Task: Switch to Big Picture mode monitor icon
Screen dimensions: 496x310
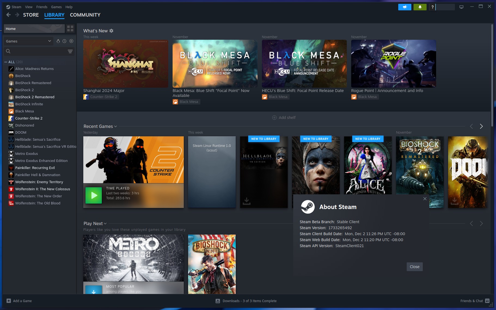Action: click(461, 7)
